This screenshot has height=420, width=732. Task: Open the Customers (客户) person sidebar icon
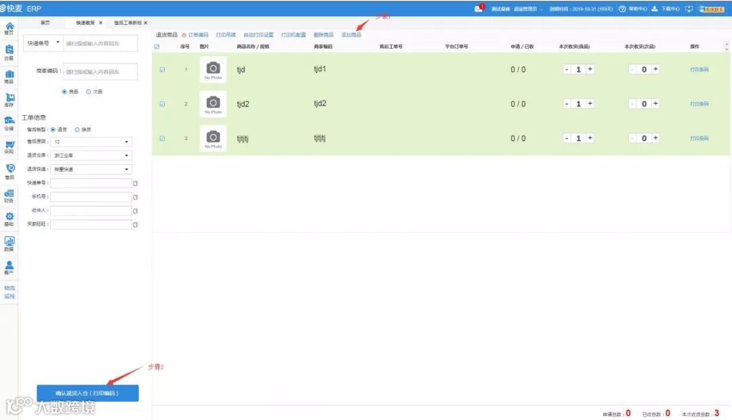point(9,267)
